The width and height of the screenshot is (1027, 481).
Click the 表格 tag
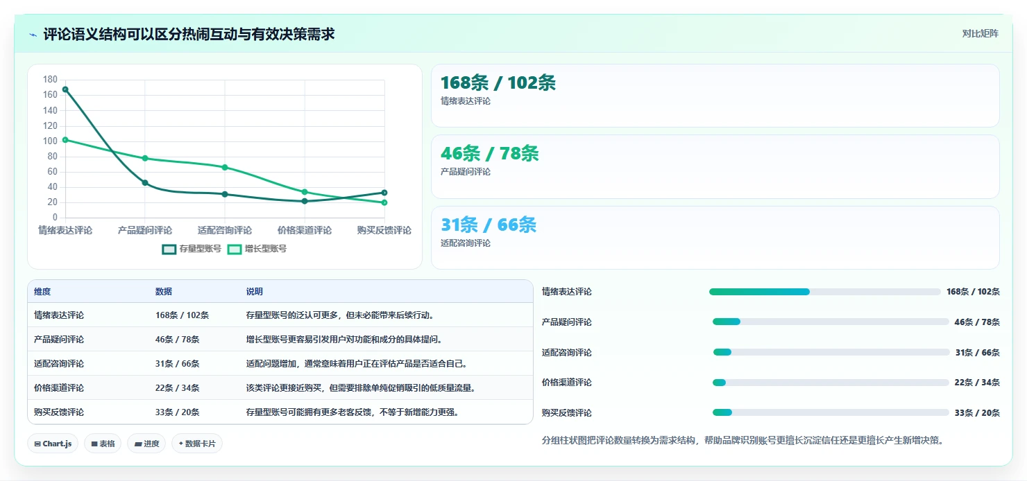pyautogui.click(x=103, y=444)
